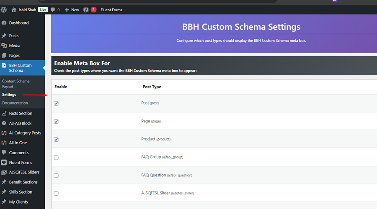Uncheck the Post (post) checkbox
377x209 pixels.
tap(56, 103)
